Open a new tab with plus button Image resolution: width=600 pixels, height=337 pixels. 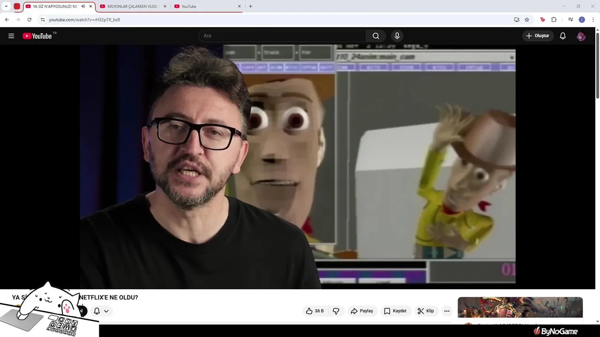[250, 7]
